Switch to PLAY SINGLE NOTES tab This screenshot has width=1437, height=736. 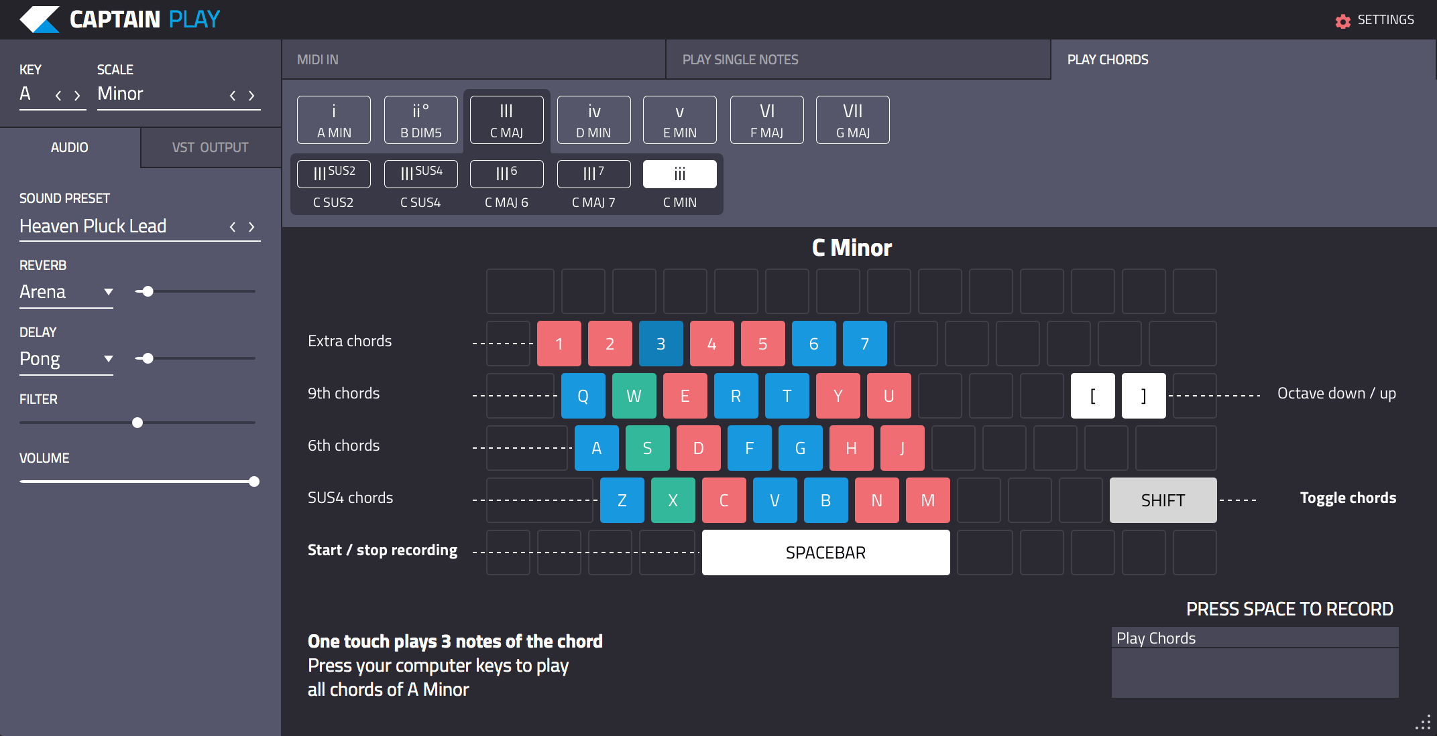coord(740,59)
